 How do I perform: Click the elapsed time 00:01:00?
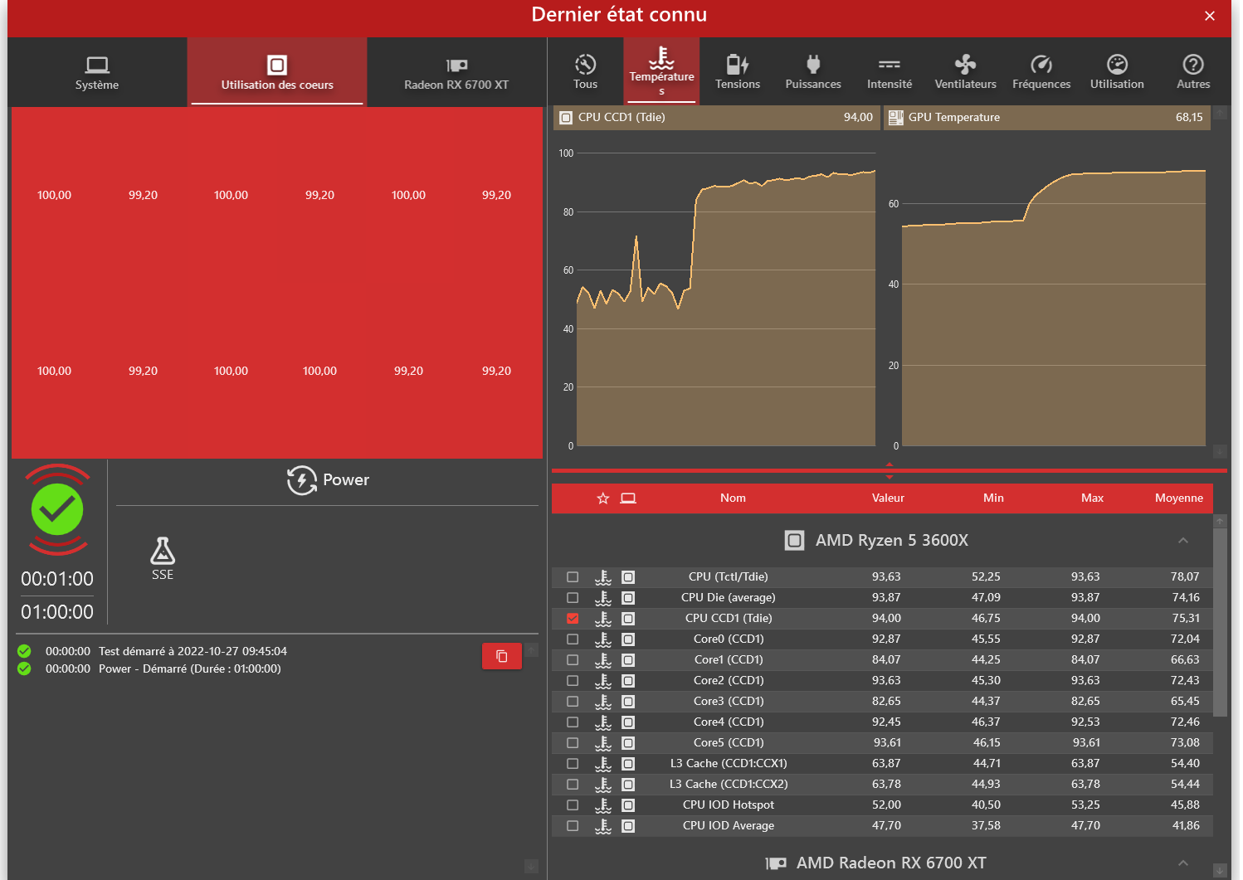click(x=57, y=579)
